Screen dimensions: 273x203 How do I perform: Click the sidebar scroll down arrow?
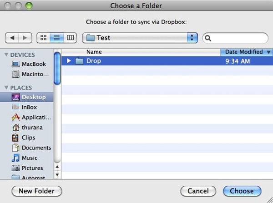(57, 175)
